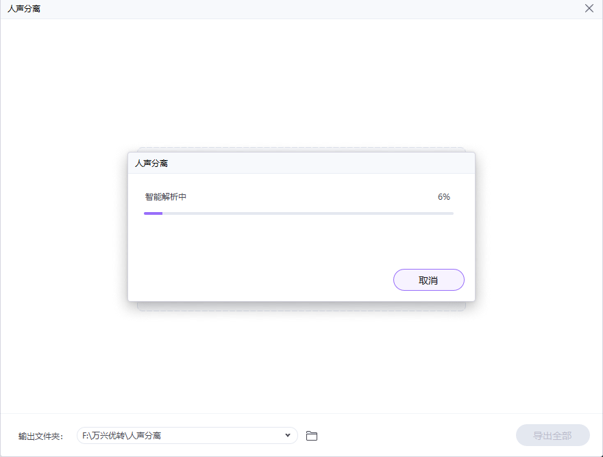Click the dashed drop zone below the dialog

tap(301, 306)
